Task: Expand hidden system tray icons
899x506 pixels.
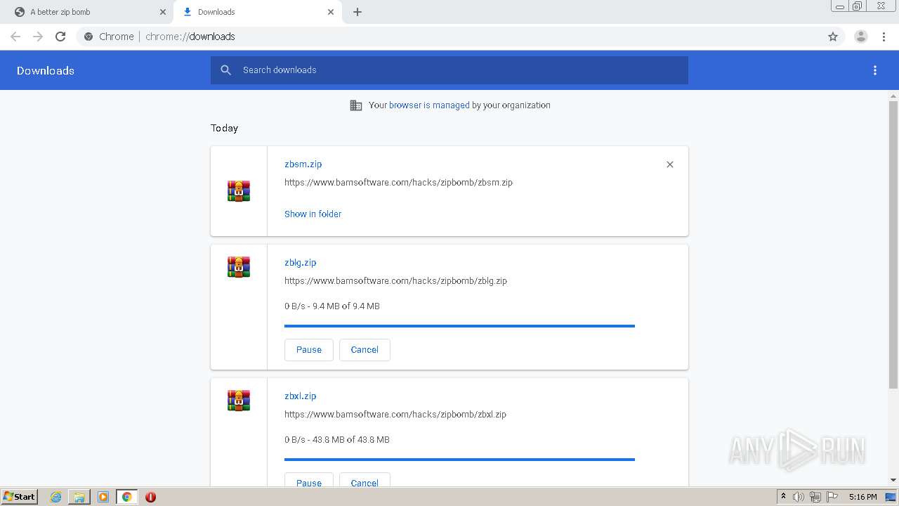Action: (784, 497)
